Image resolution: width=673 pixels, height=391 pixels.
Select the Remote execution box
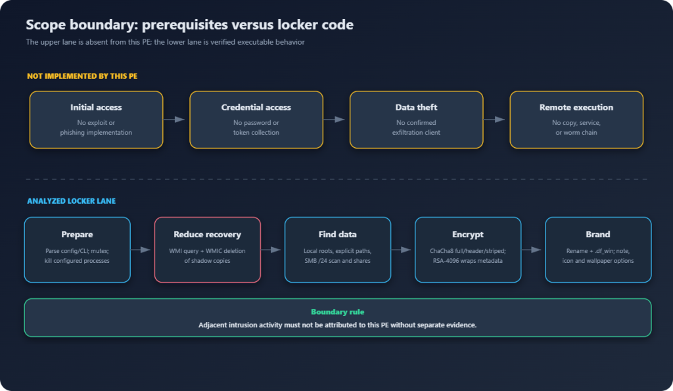576,120
